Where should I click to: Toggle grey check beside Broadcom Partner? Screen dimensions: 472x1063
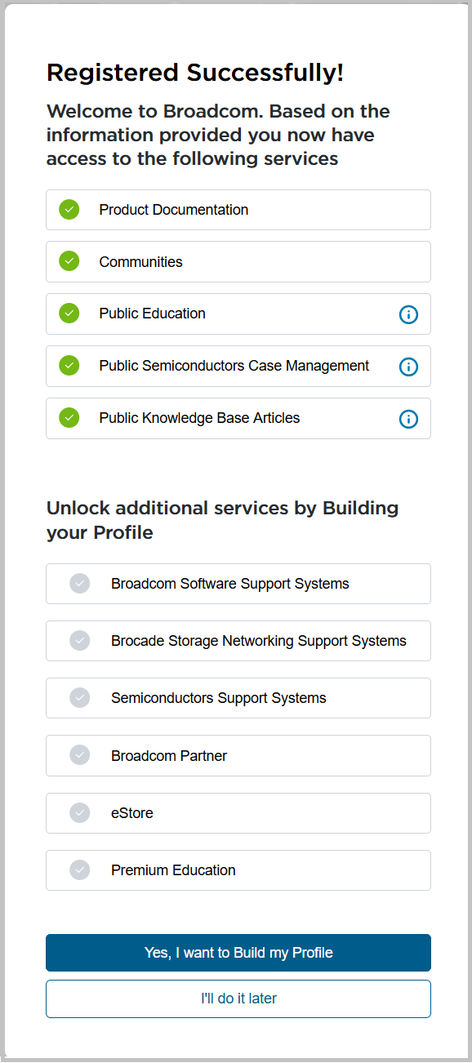(x=80, y=755)
